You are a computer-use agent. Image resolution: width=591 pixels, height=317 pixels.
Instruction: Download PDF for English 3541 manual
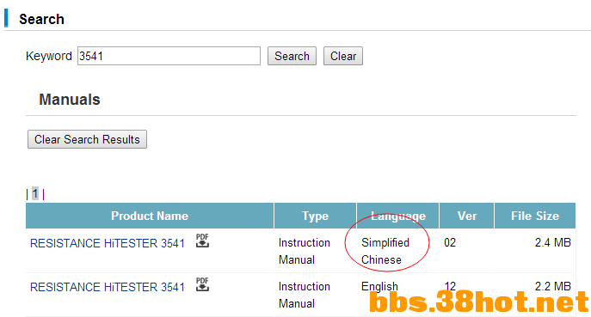tap(202, 284)
